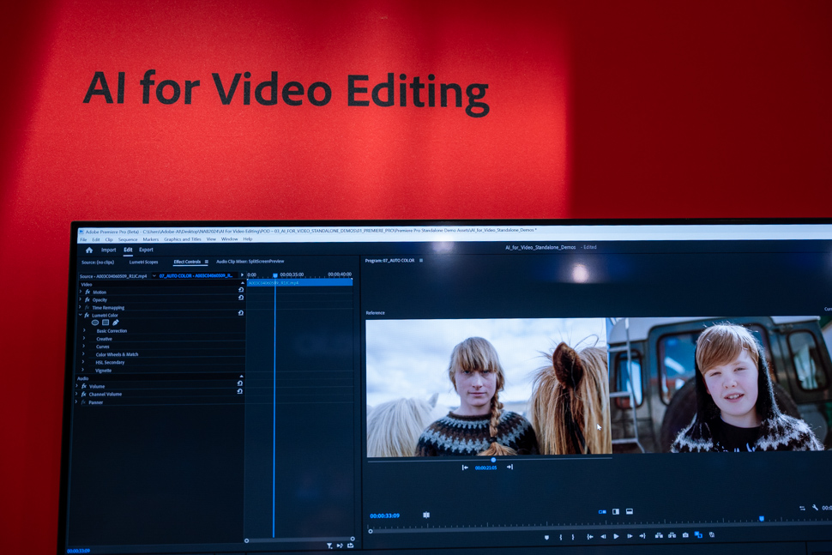Switch to the Lumetri Scopes tab
This screenshot has height=555, width=832.
tap(143, 262)
